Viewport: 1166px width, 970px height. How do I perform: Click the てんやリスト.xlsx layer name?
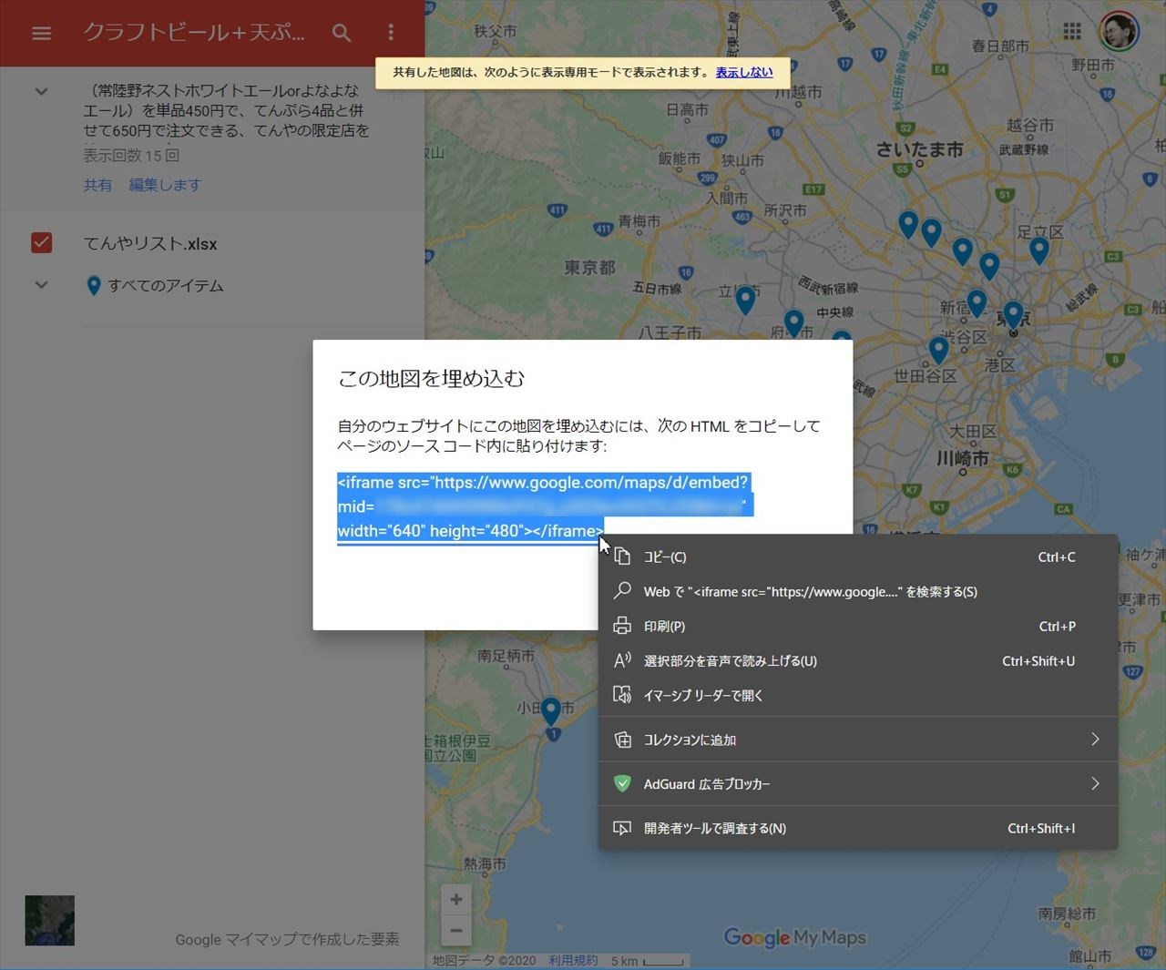150,244
